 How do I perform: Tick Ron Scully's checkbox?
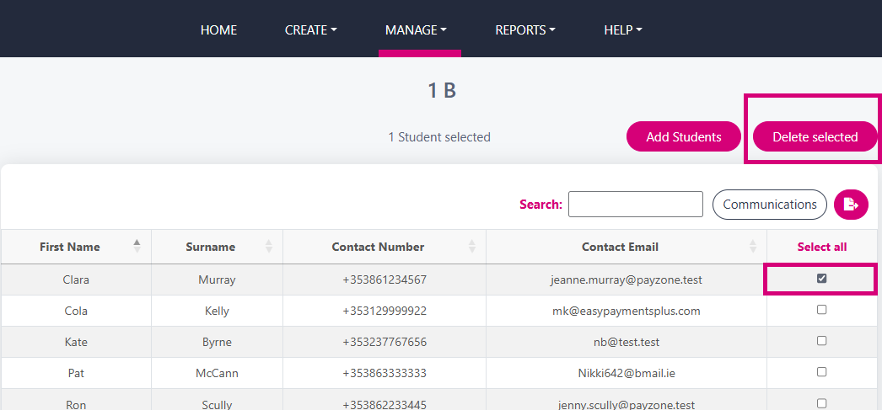coord(822,403)
